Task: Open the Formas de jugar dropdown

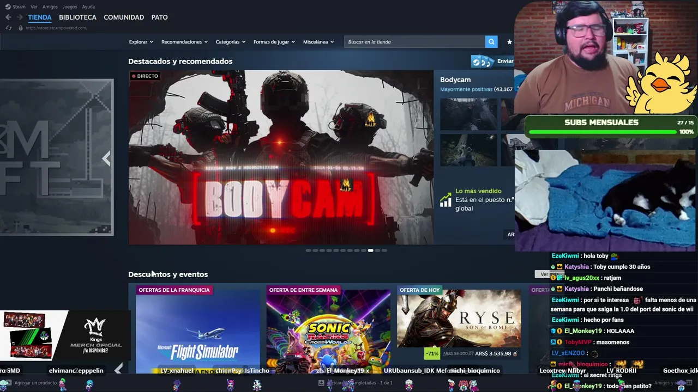Action: (274, 42)
